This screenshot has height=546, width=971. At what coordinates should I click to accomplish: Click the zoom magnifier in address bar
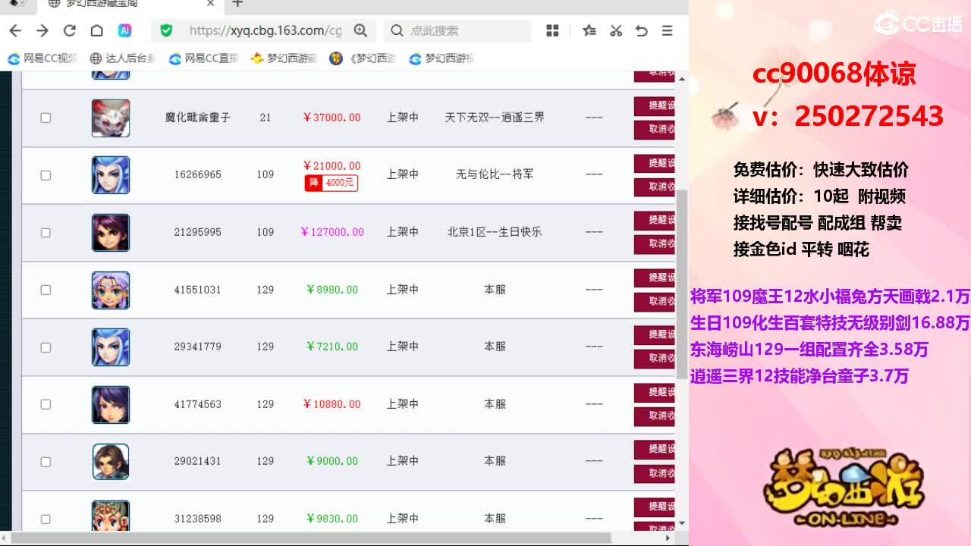tap(360, 30)
